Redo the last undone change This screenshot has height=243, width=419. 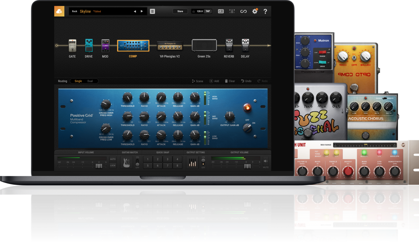[263, 81]
